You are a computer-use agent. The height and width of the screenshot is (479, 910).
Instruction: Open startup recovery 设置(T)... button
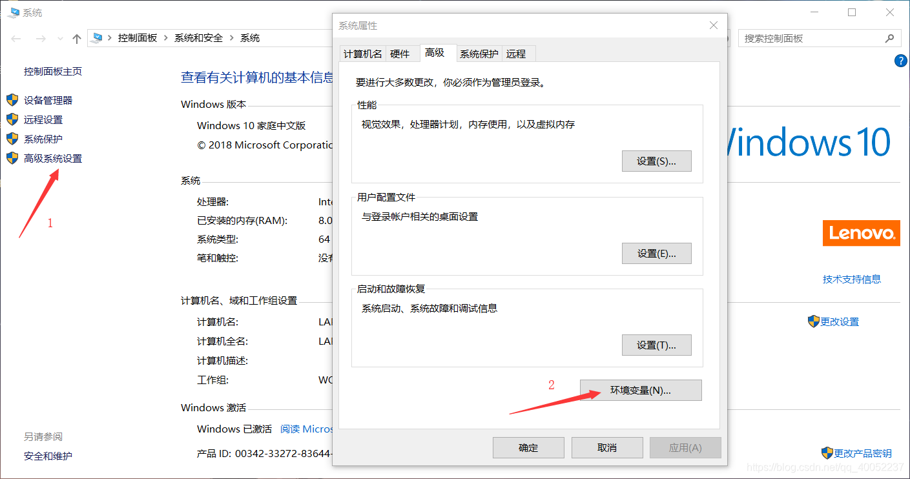coord(656,345)
